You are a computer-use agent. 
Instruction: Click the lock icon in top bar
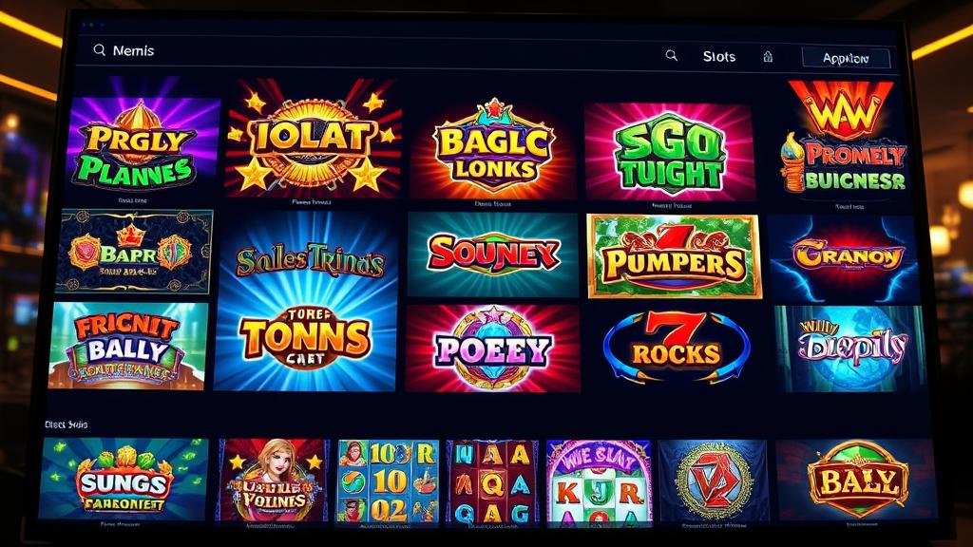click(768, 57)
